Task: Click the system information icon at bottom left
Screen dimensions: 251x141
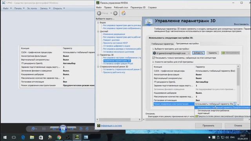Action: [x=98, y=126]
